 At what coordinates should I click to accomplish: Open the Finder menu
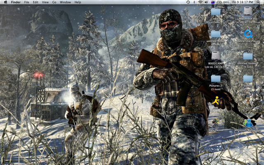16,2
